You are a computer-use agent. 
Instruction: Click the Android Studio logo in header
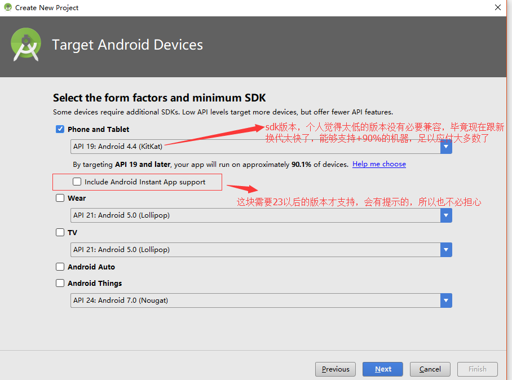[26, 45]
